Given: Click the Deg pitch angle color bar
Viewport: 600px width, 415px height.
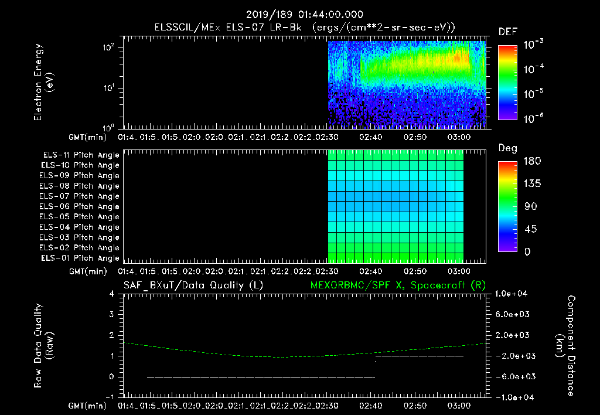Looking at the screenshot, I should click(507, 207).
